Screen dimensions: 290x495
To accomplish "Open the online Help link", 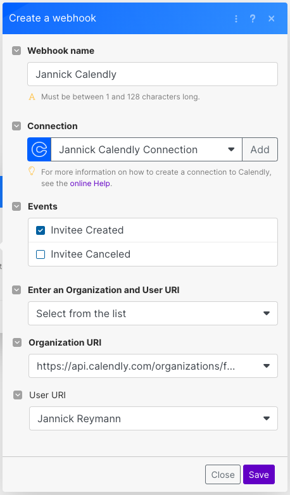I will [x=90, y=184].
